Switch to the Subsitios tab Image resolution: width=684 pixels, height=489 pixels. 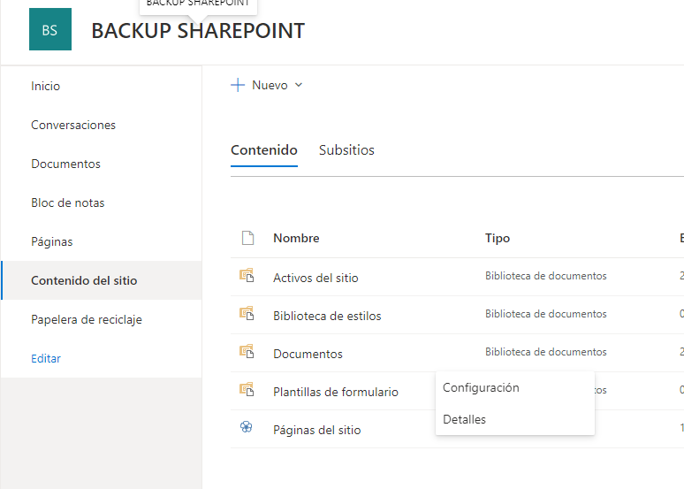pos(346,150)
